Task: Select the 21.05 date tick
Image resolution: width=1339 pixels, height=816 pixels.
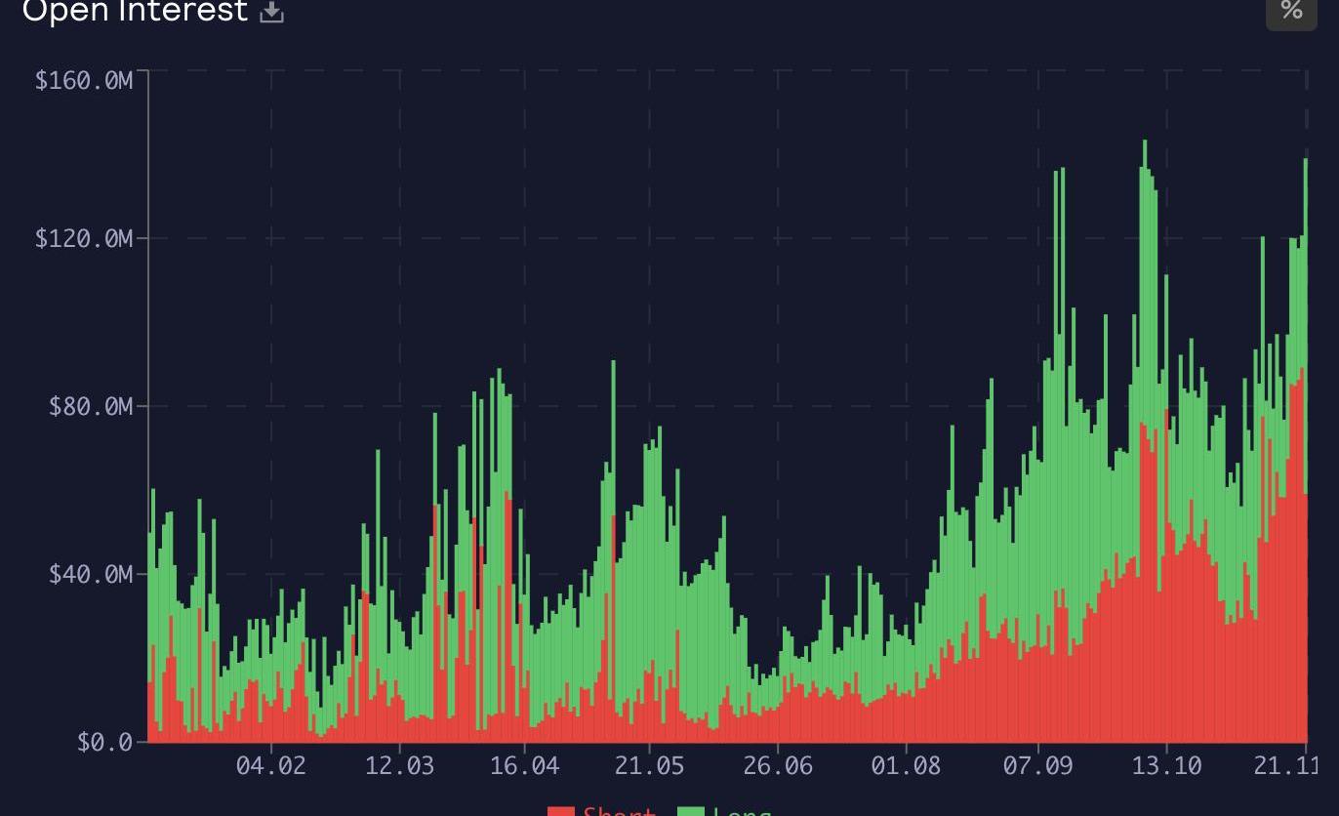Action: (649, 765)
